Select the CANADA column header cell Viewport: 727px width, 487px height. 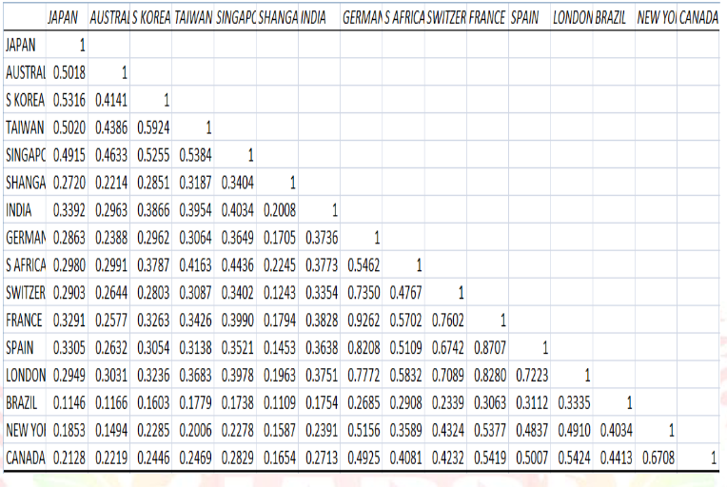tap(700, 18)
